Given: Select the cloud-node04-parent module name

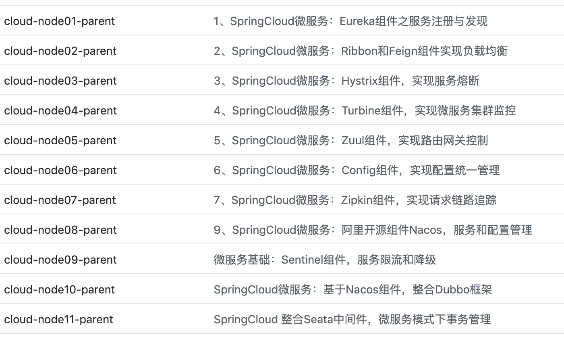Looking at the screenshot, I should click(x=60, y=110).
